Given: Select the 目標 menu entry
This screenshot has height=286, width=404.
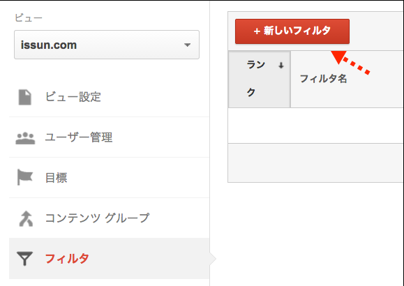Looking at the screenshot, I should point(110,177).
